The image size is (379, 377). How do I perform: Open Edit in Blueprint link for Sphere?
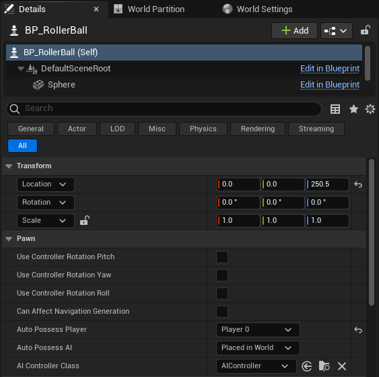pos(330,85)
